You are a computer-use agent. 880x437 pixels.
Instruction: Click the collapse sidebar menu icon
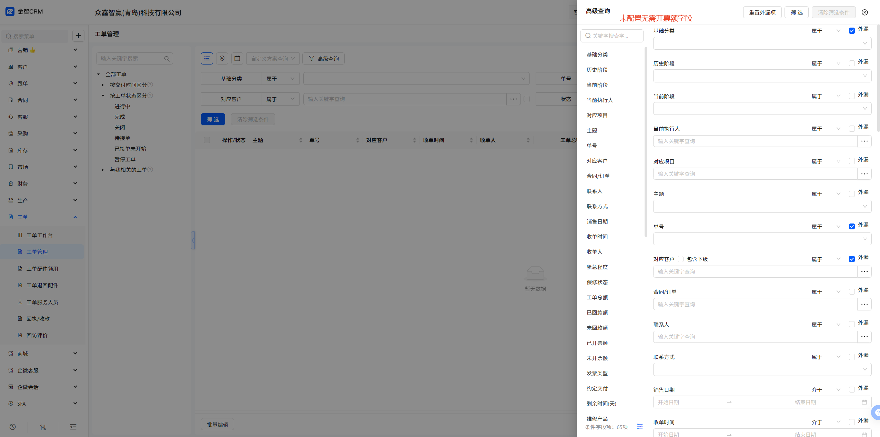point(73,427)
